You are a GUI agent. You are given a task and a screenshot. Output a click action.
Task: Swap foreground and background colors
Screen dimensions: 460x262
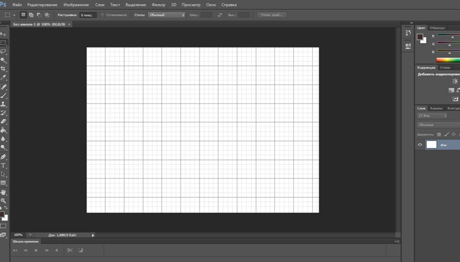click(x=6, y=208)
